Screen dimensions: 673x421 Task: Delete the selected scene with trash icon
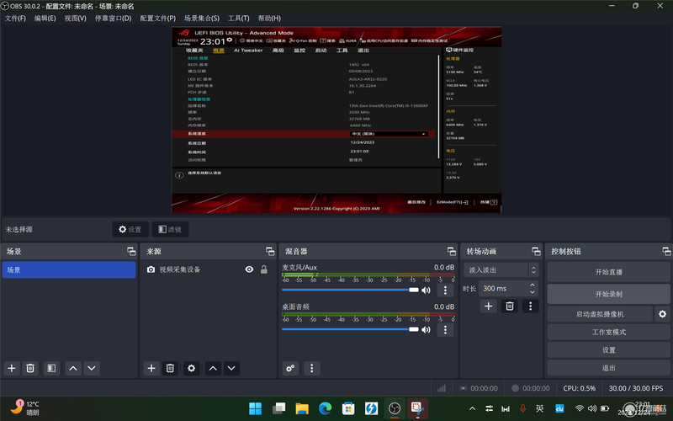point(30,368)
